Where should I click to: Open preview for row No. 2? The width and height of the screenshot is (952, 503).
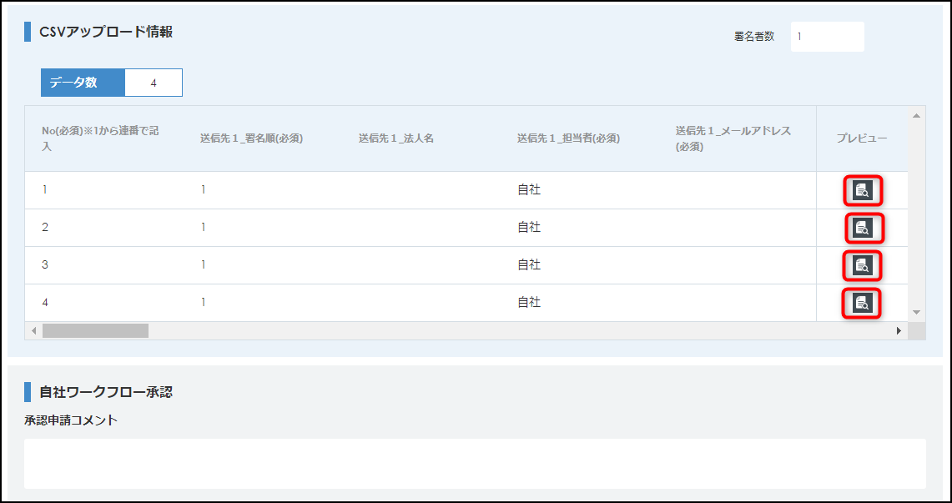pos(864,228)
